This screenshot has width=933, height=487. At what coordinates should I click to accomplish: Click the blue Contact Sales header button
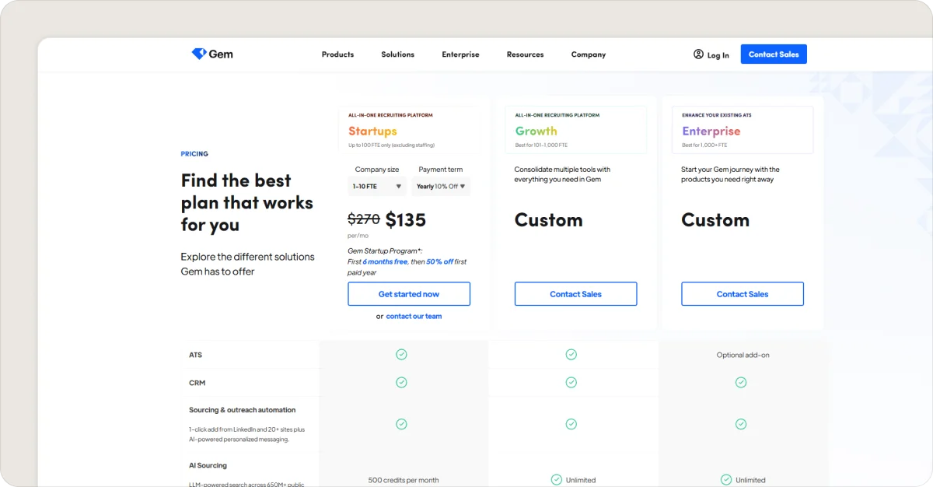tap(774, 54)
